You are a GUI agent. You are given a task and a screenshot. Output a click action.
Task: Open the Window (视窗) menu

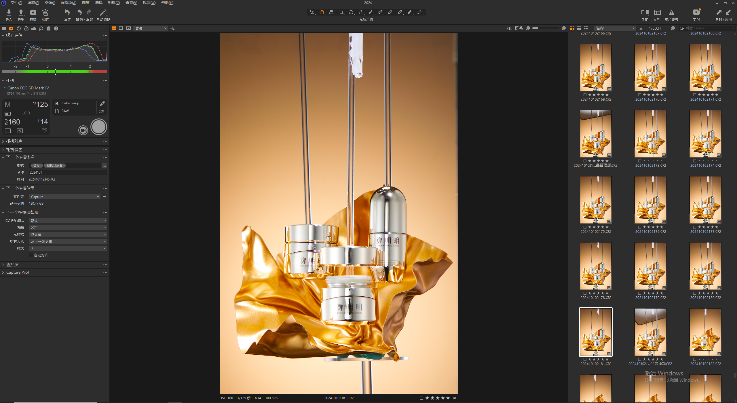(x=149, y=3)
